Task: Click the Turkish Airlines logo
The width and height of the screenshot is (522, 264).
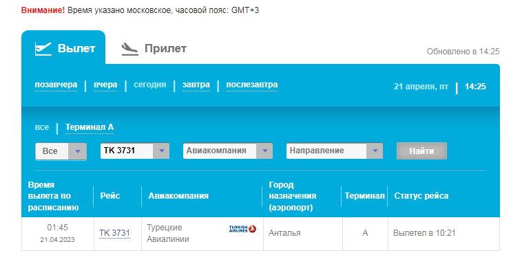Action: coord(242,229)
